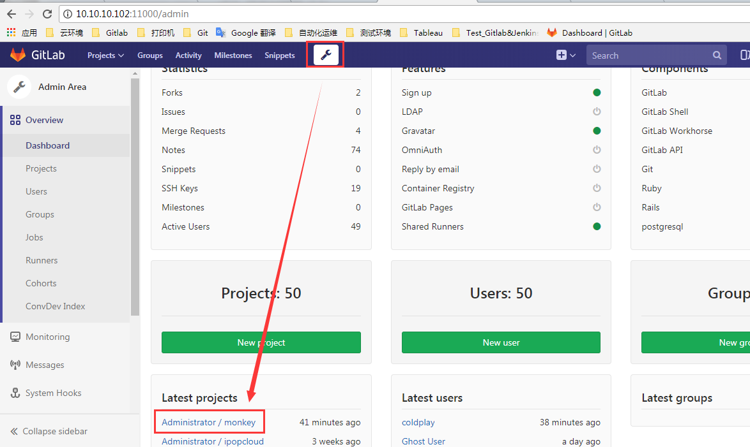The height and width of the screenshot is (447, 750).
Task: Click the Sign up green status dot
Action: click(597, 92)
